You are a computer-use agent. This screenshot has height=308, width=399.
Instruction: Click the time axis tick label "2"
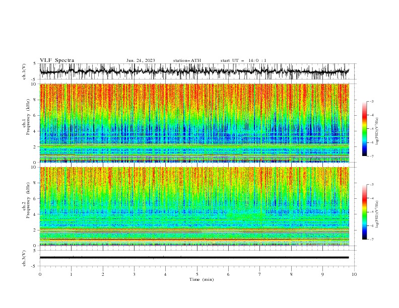pos(103,274)
